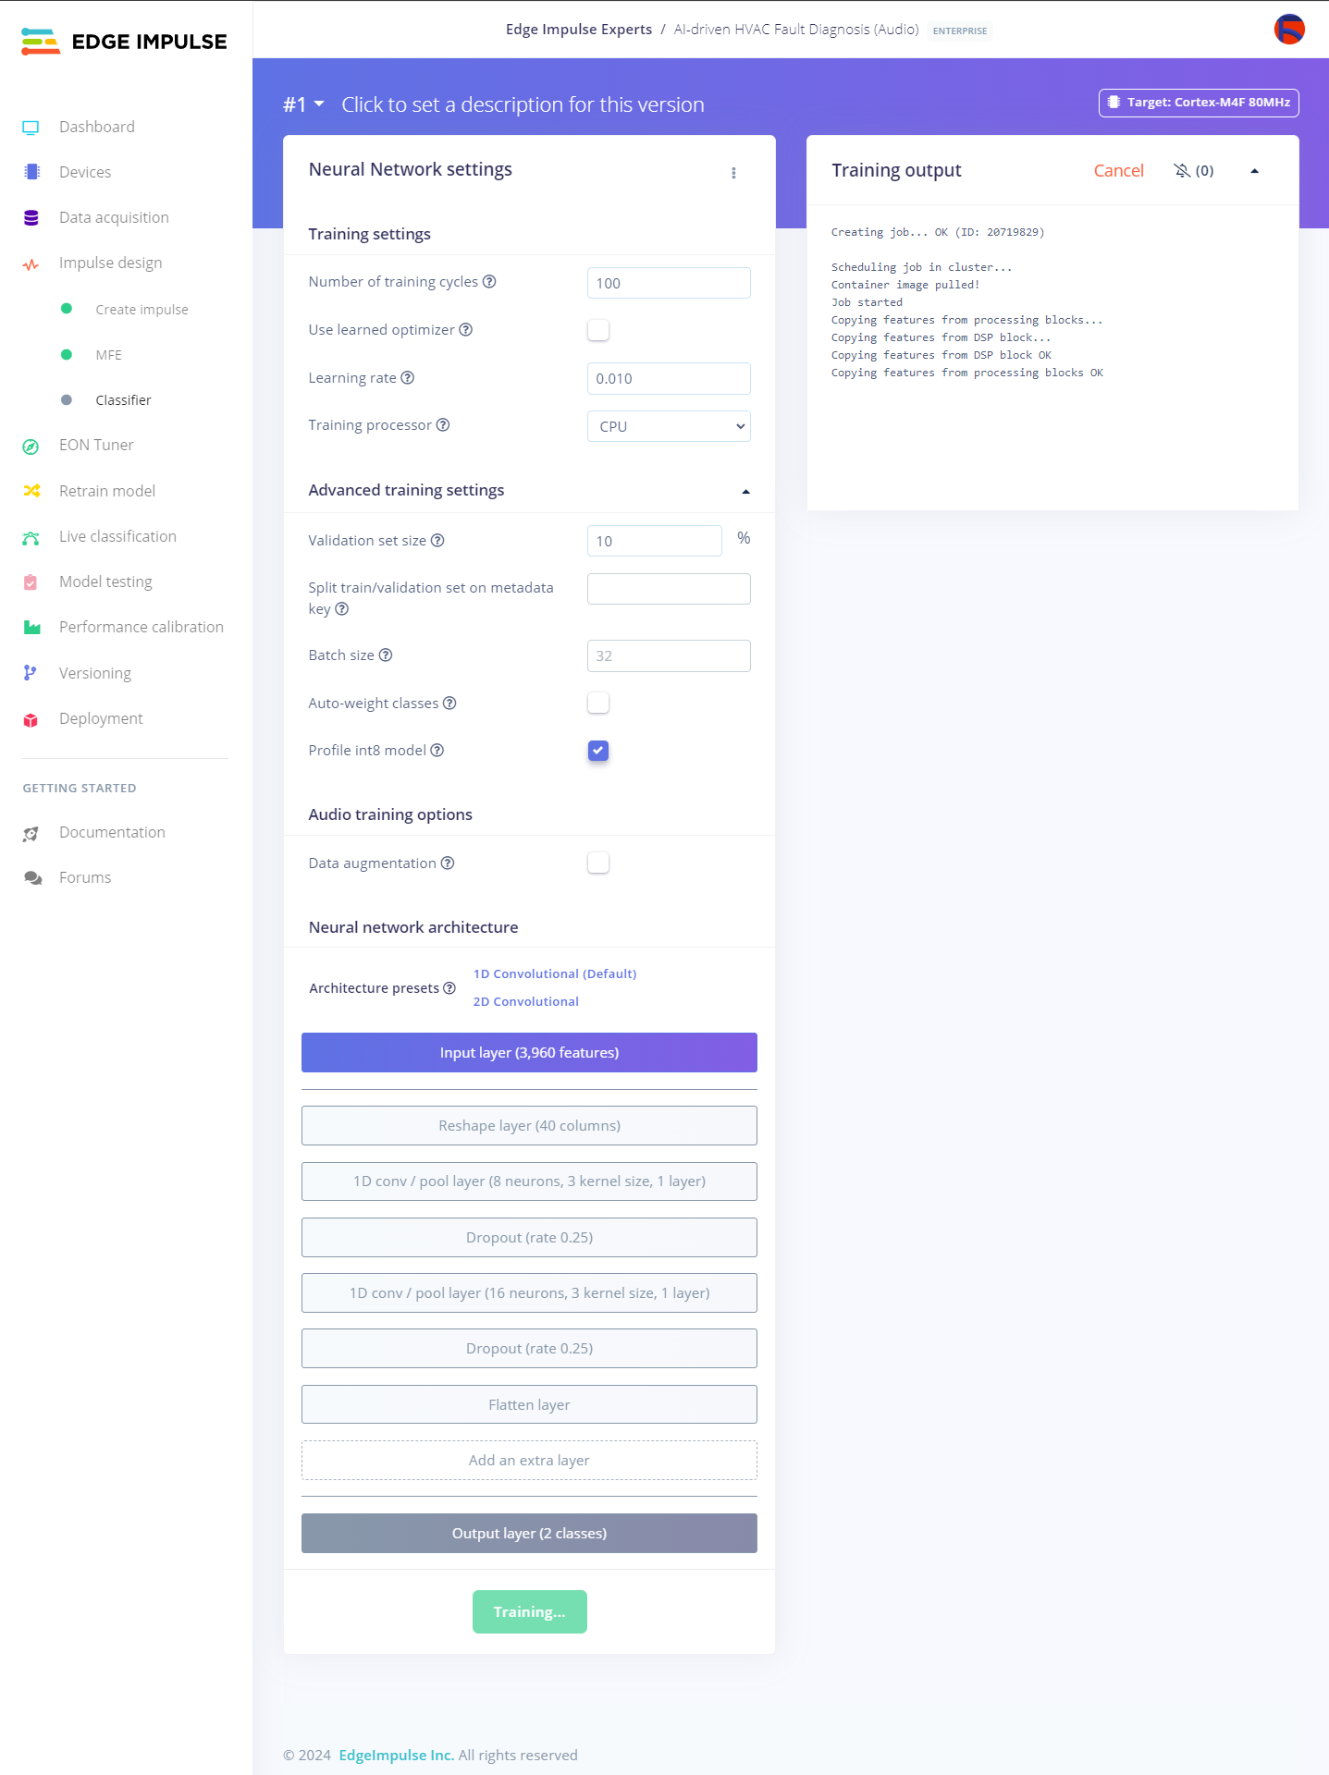Click help icon next to Batch size

(x=386, y=655)
